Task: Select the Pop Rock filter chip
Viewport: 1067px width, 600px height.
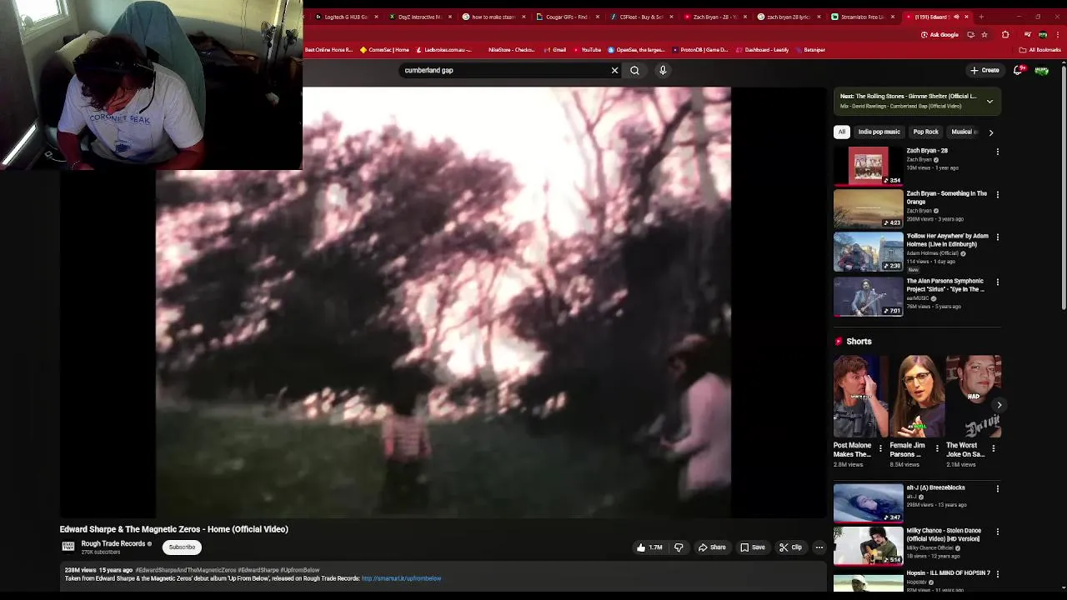Action: (x=925, y=132)
